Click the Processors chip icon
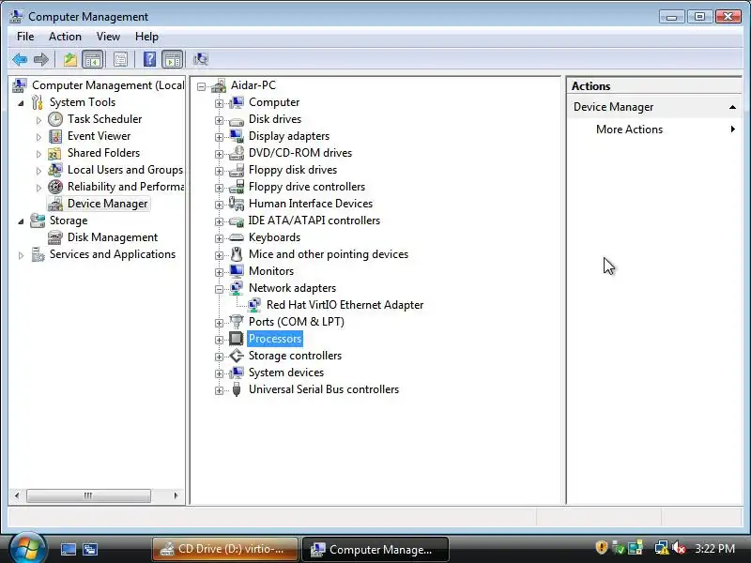751x563 pixels. (x=237, y=339)
